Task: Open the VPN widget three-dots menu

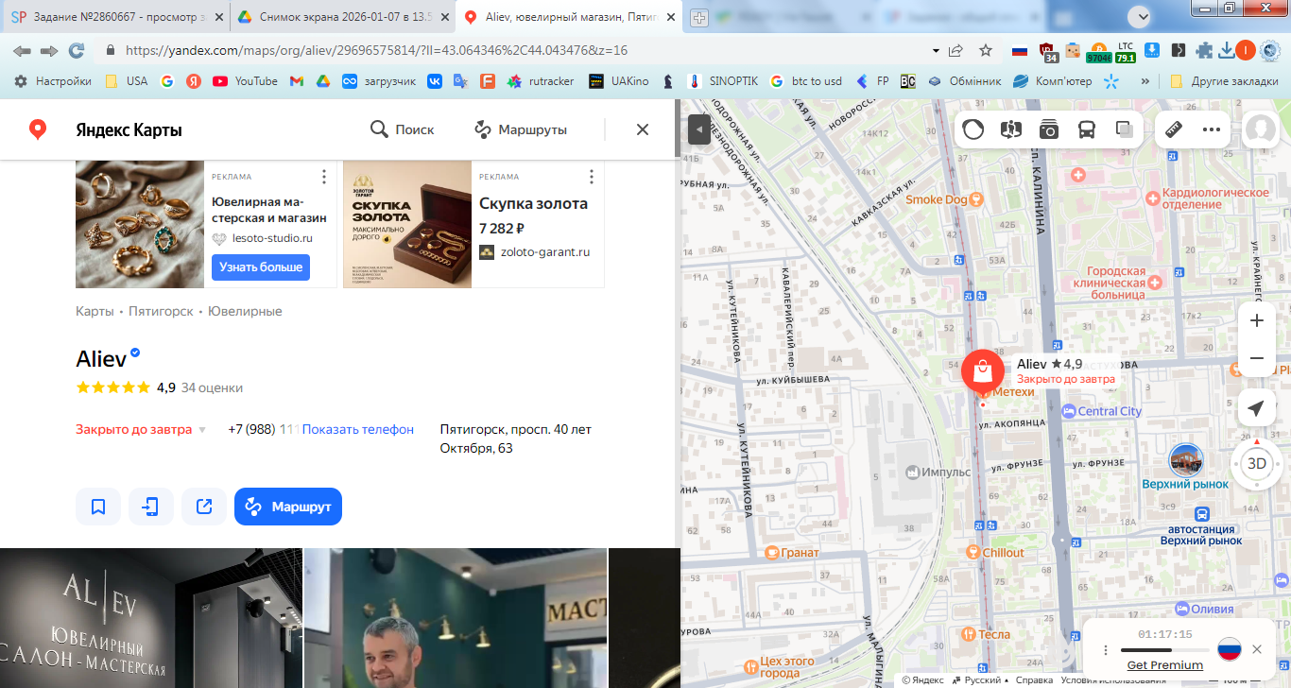Action: (x=1105, y=650)
